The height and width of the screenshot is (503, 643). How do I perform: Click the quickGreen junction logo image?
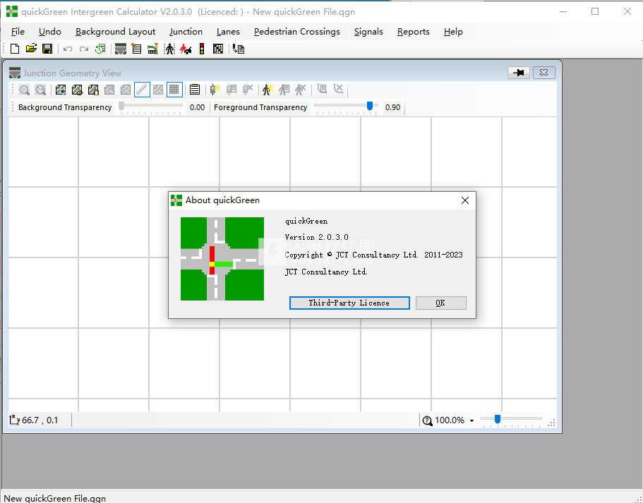point(222,259)
